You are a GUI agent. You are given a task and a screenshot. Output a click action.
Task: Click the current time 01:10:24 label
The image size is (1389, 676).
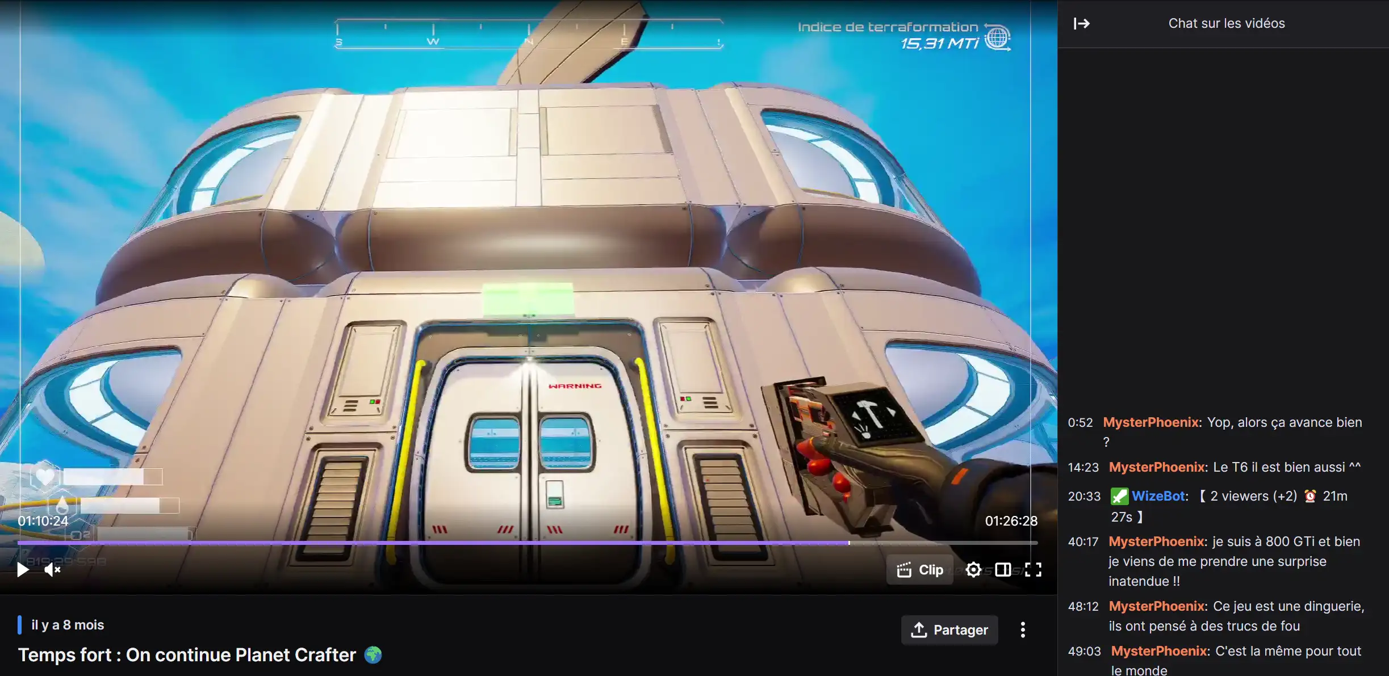click(x=43, y=520)
